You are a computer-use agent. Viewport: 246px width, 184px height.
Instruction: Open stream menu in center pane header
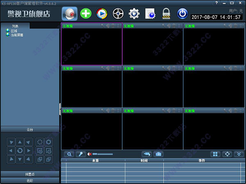(x=179, y=68)
